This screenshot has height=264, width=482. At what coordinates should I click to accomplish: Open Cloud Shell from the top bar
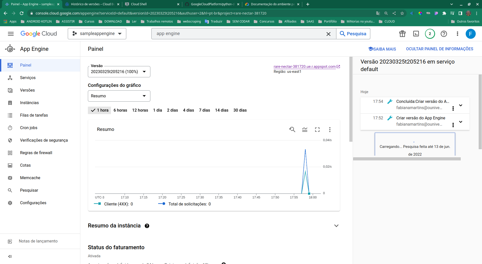point(416,34)
